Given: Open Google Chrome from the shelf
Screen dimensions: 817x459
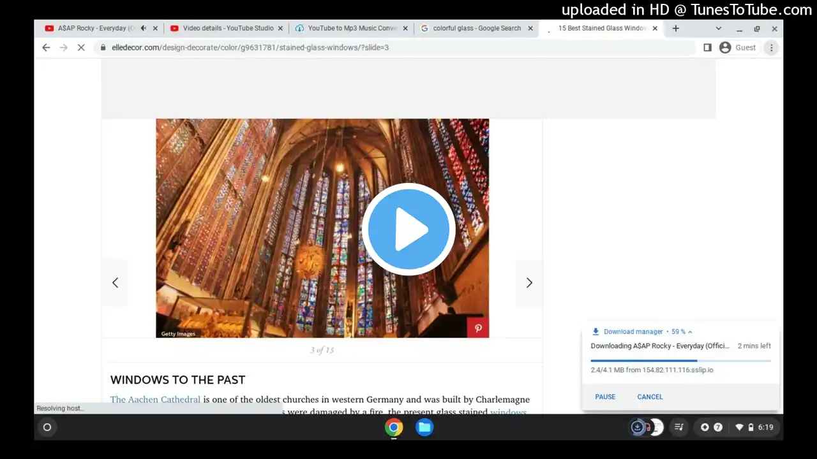Looking at the screenshot, I should click(x=394, y=427).
